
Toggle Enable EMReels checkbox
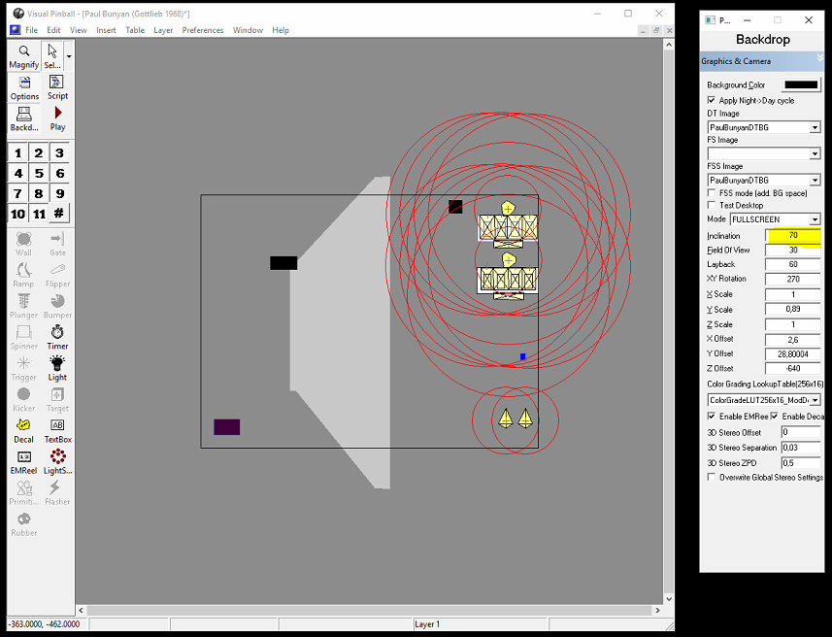712,417
